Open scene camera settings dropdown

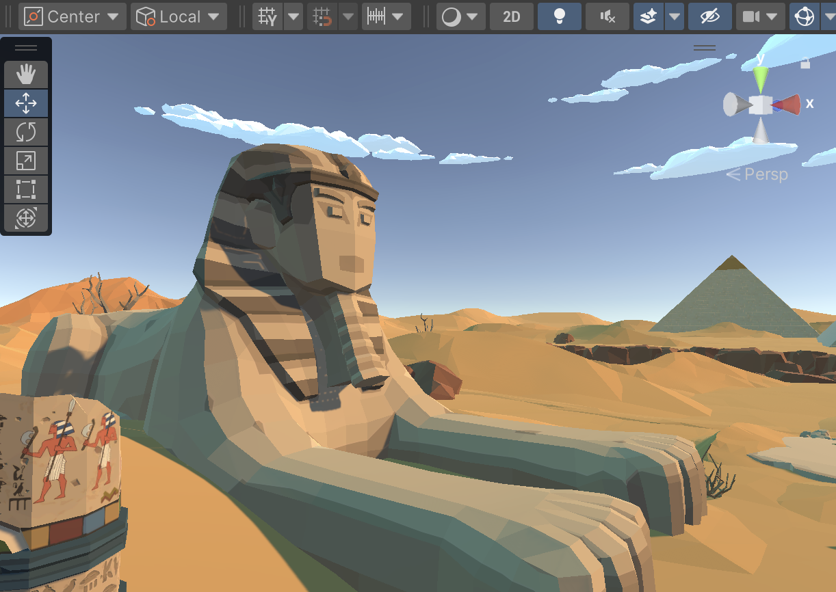point(761,16)
